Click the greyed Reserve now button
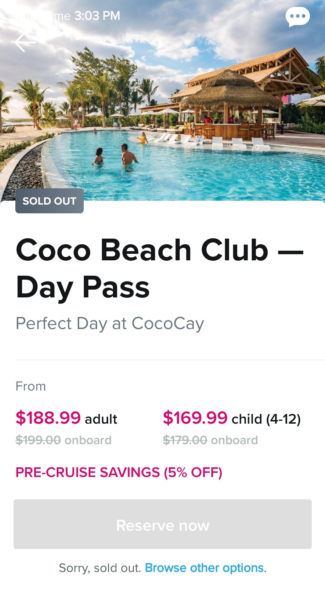Image resolution: width=325 pixels, height=593 pixels. (163, 524)
